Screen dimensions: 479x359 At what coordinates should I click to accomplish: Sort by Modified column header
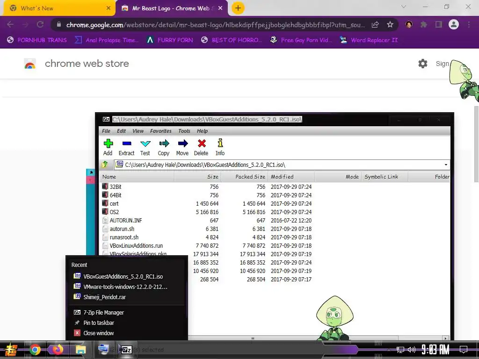click(x=291, y=177)
